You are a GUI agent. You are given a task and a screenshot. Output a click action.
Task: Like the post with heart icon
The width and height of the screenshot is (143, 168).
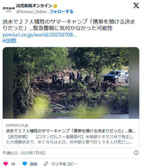coord(5,164)
